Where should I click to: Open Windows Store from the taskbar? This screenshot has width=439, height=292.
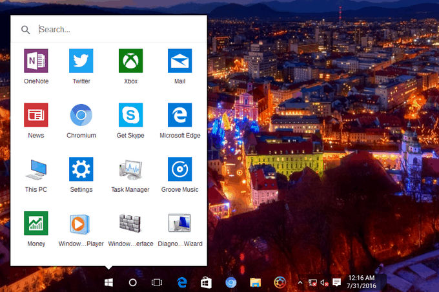tap(206, 282)
